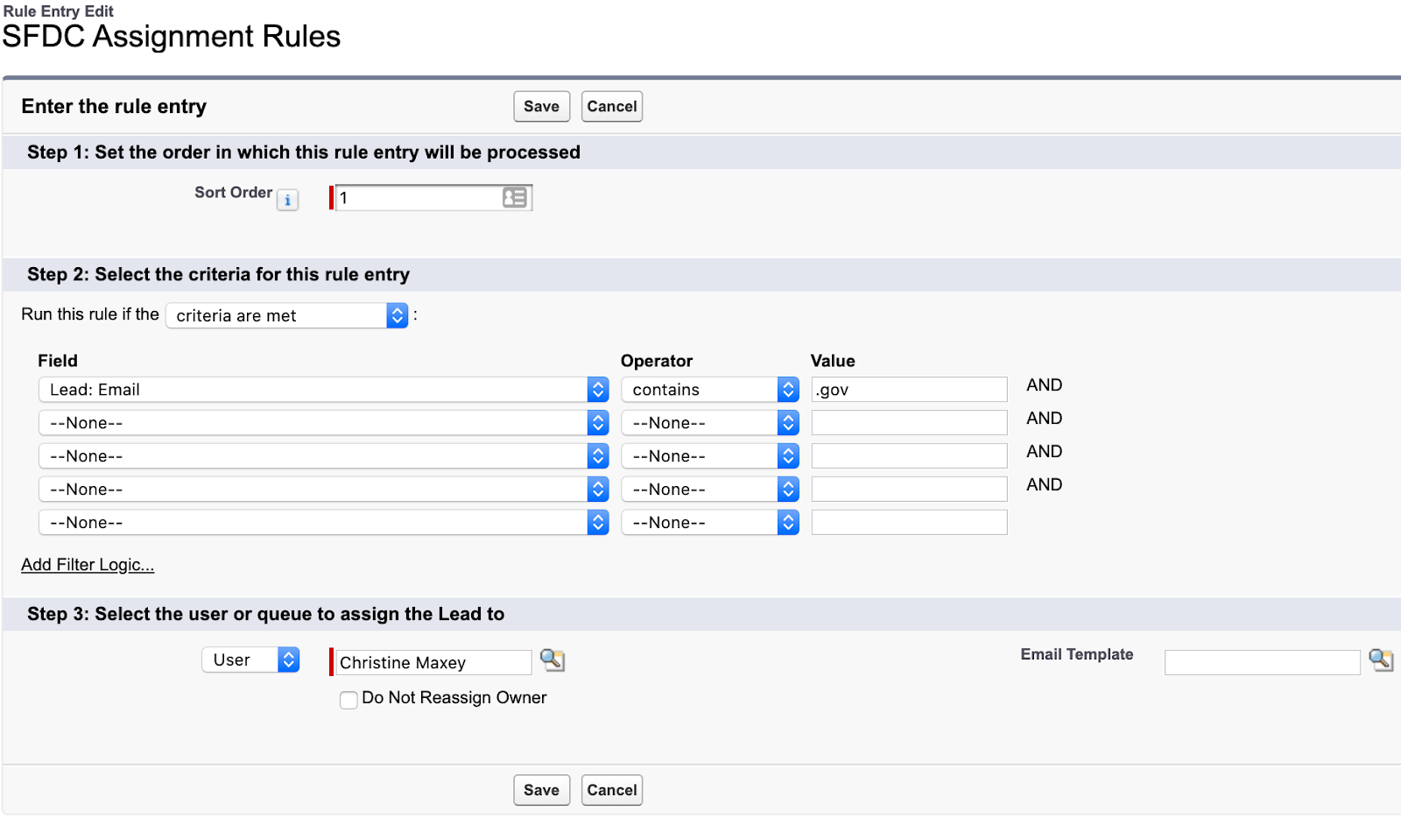
Task: Click the second row Value field
Action: [909, 423]
